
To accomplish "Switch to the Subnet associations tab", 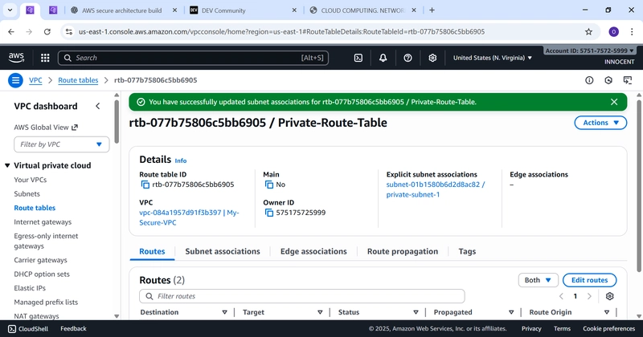I will point(223,251).
